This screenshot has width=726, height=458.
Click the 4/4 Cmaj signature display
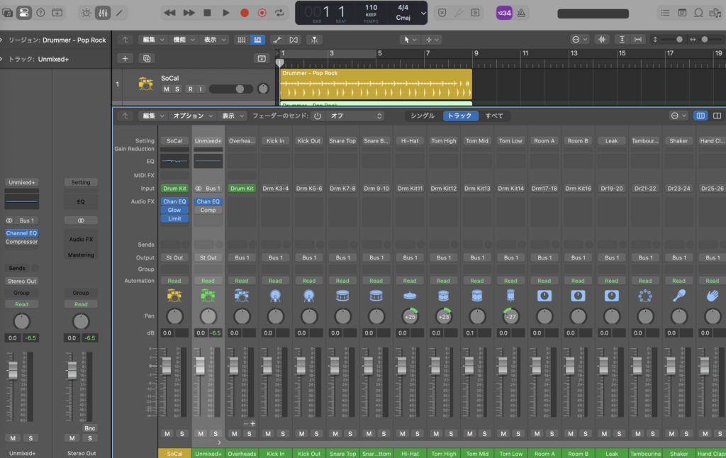403,13
